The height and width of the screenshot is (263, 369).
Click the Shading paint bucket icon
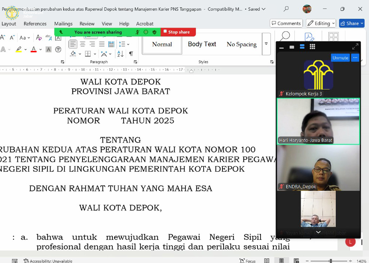click(73, 54)
